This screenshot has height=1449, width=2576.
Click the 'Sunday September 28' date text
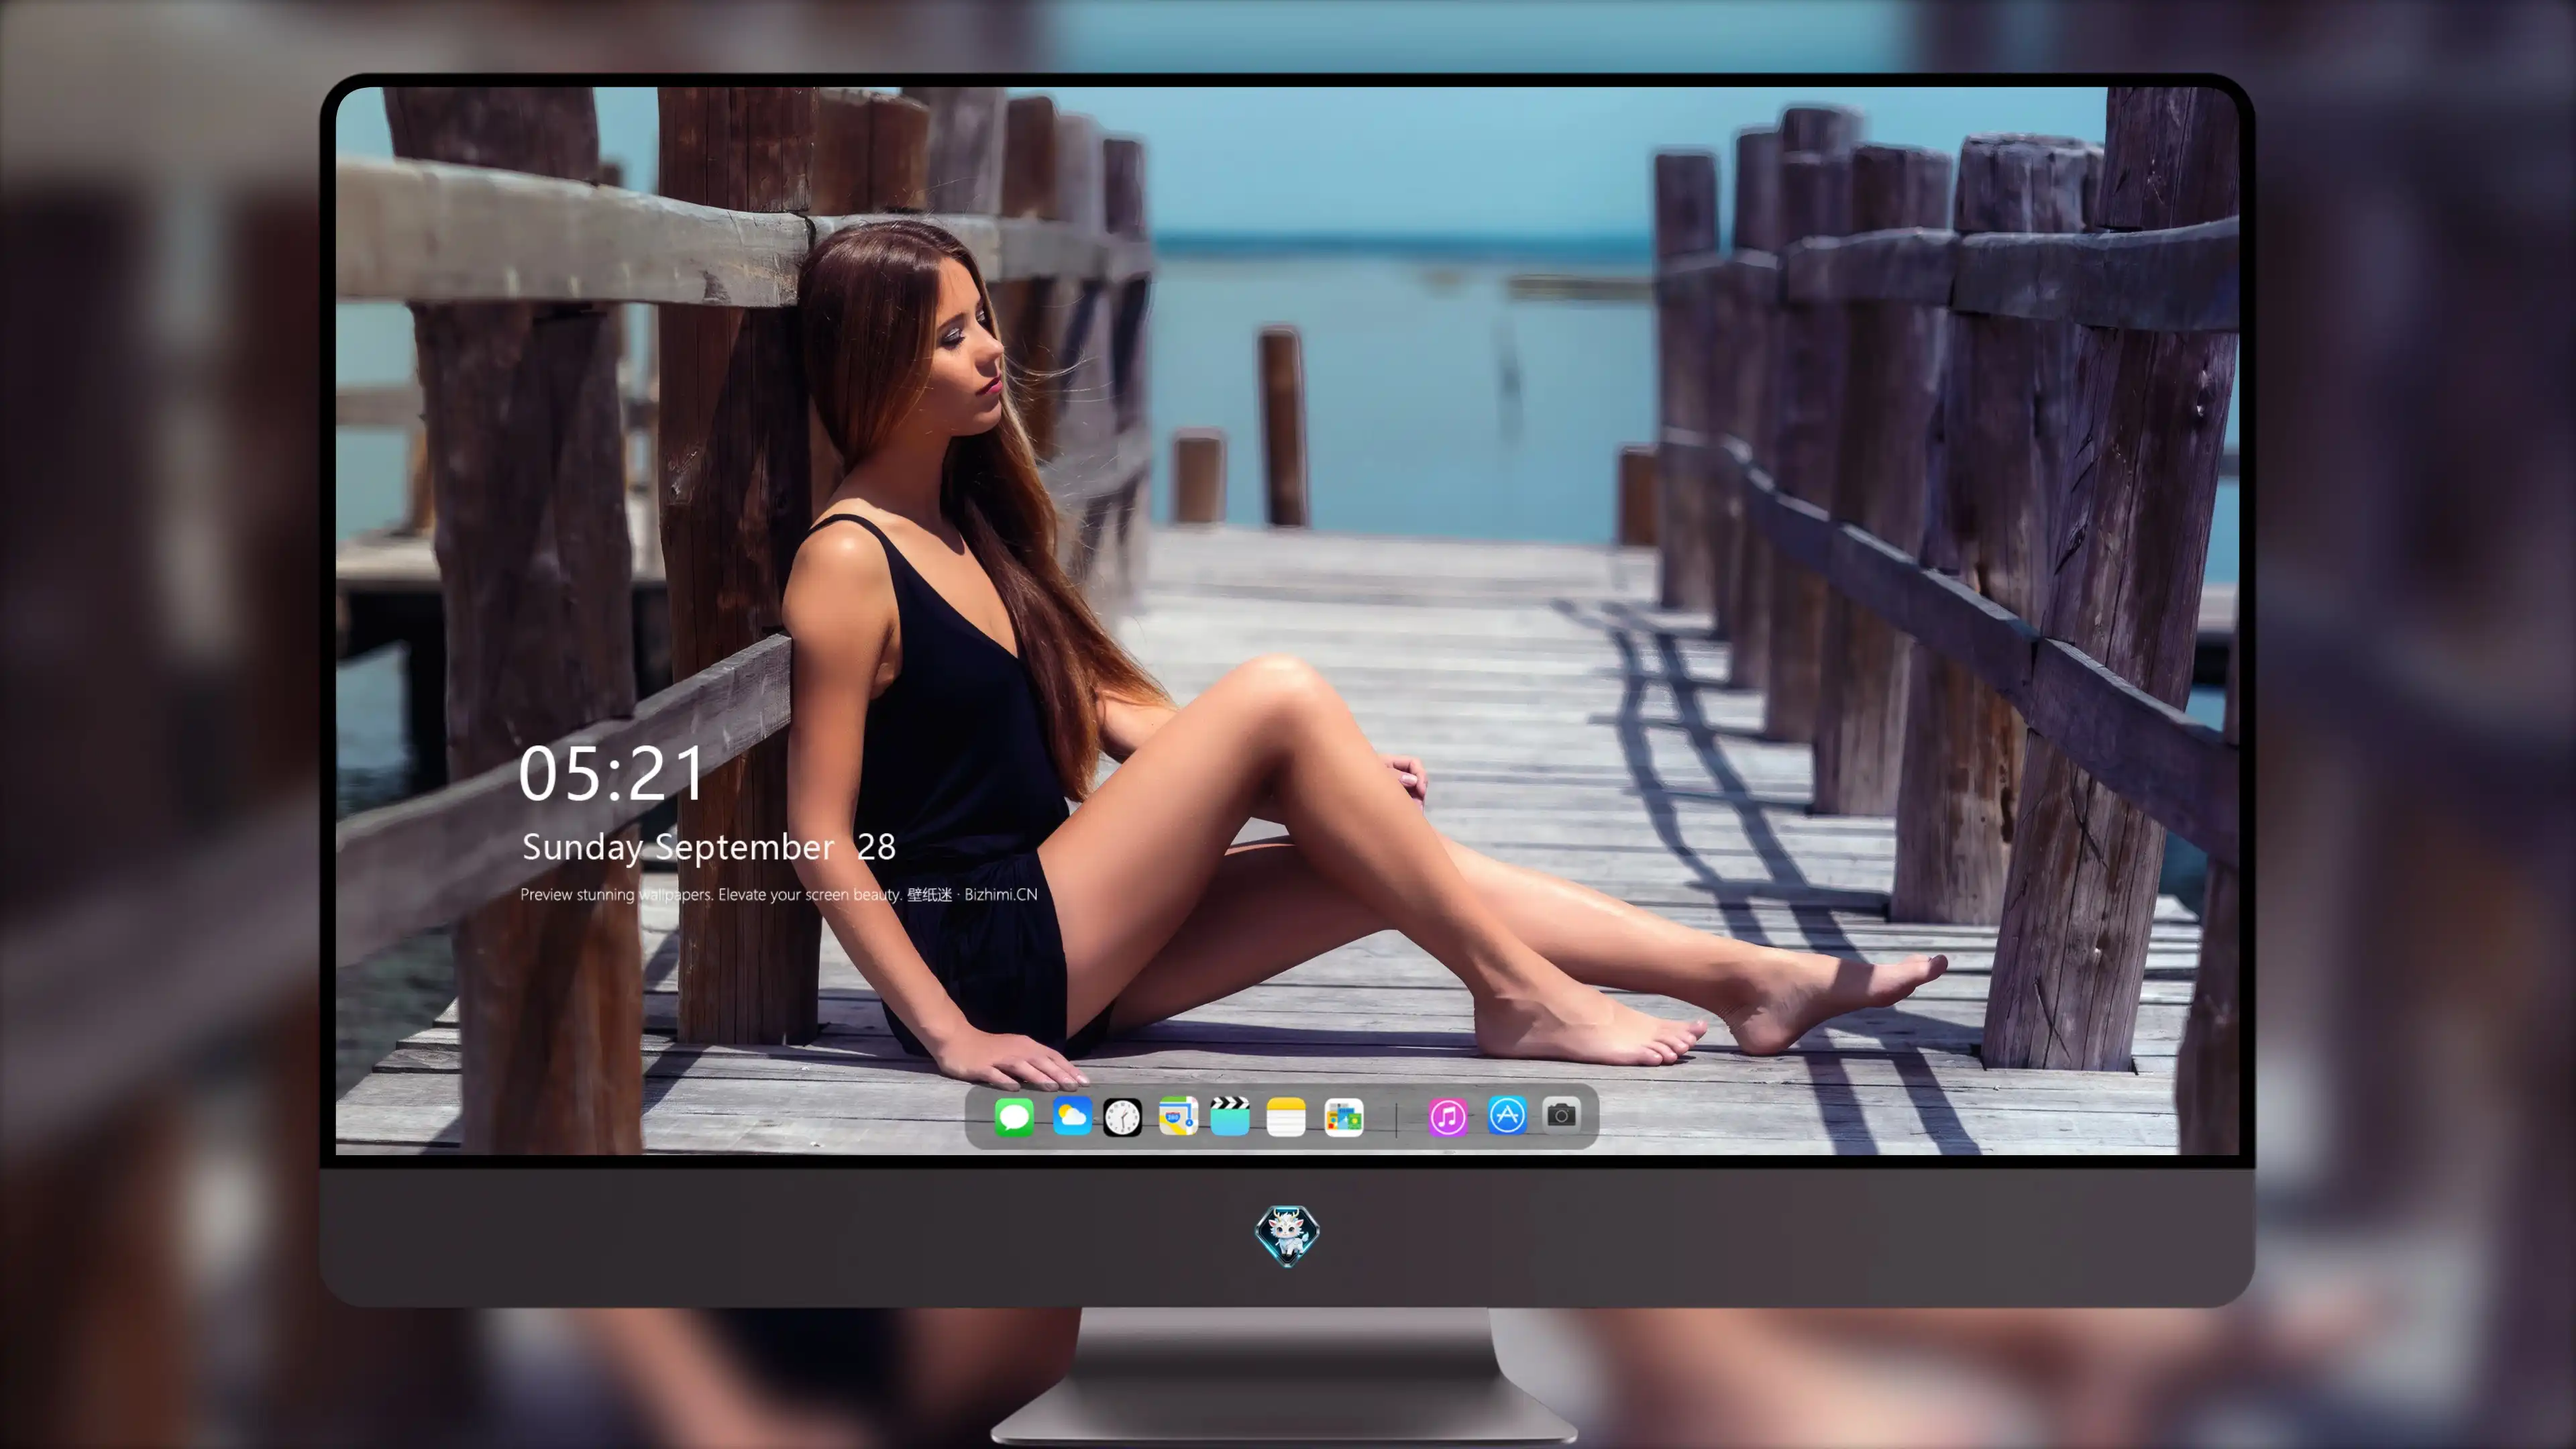708,847
